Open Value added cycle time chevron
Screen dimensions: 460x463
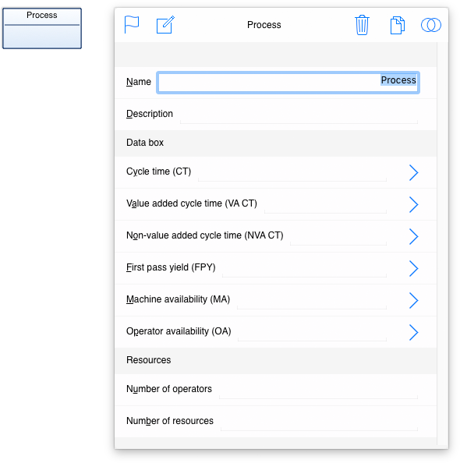pos(414,205)
